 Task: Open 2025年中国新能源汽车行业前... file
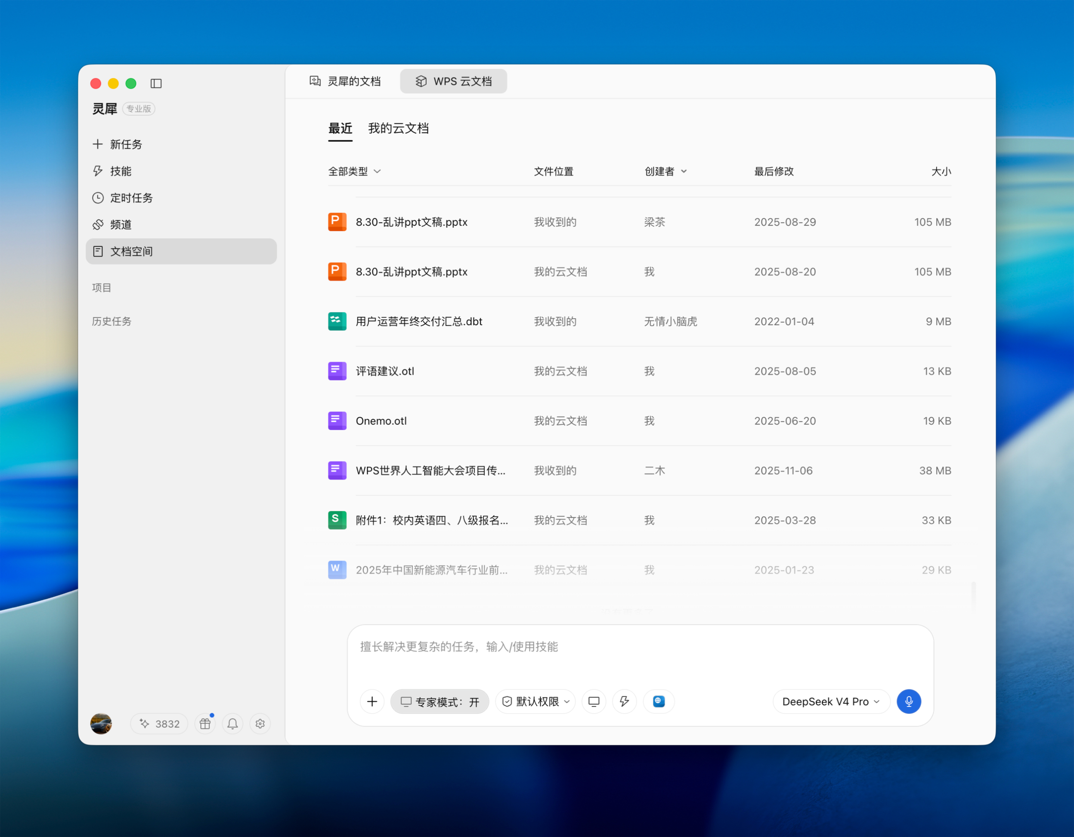(x=432, y=570)
